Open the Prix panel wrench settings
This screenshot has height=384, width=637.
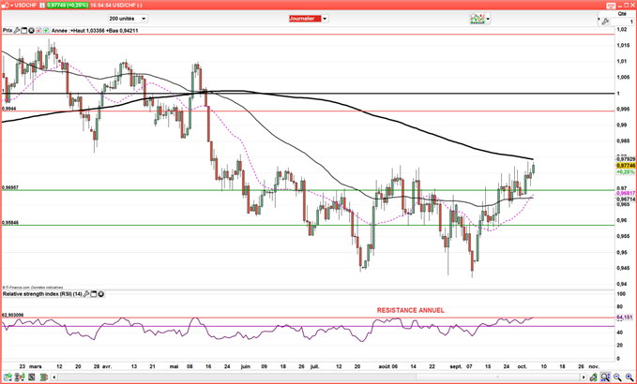[x=17, y=30]
